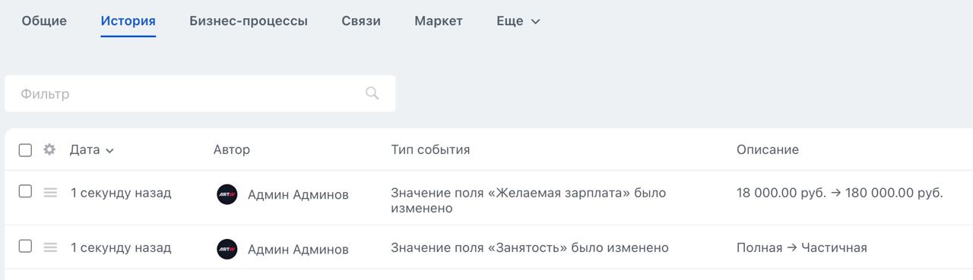Click avatar in «Занятость» row

pyautogui.click(x=227, y=249)
